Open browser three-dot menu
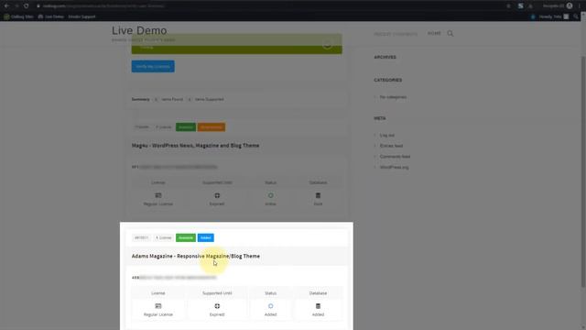The image size is (586, 330). tap(580, 6)
